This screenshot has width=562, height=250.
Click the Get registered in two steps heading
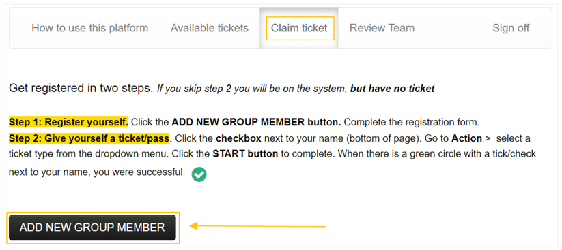(81, 88)
